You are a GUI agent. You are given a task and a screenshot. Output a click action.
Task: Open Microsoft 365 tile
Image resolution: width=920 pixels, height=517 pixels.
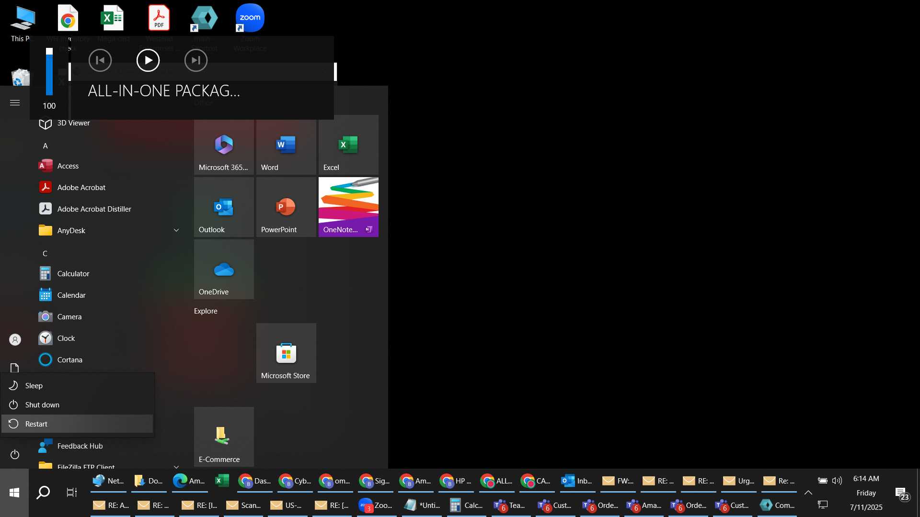point(224,145)
